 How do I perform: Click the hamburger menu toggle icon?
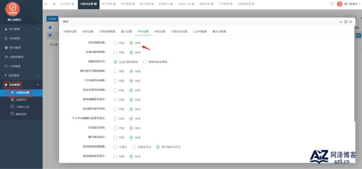point(46,4)
